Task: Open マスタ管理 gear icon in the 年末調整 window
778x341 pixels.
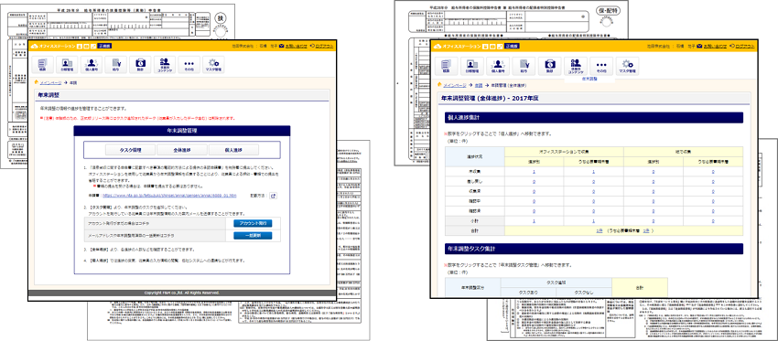Action: 213,65
